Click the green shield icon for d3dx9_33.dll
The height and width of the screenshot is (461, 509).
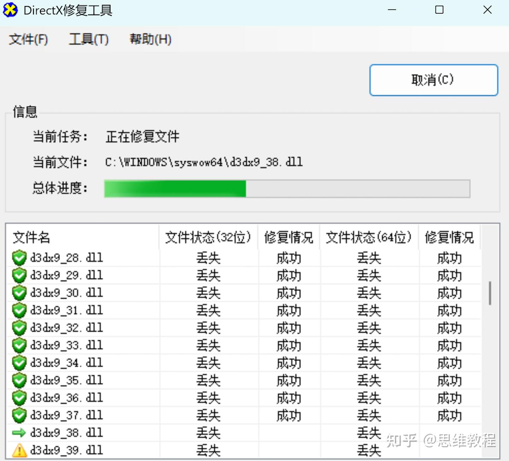click(19, 345)
